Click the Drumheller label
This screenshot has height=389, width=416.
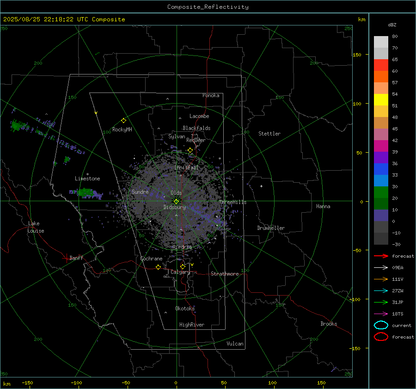pos(271,228)
